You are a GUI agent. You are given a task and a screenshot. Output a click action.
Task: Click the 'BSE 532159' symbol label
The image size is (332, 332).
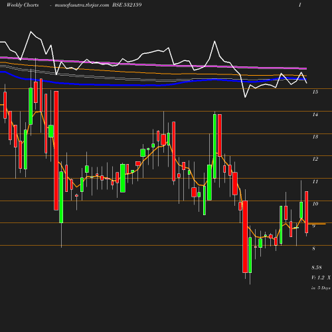click(127, 5)
